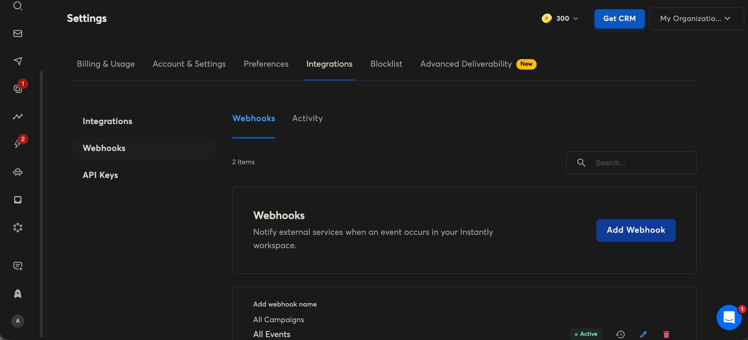This screenshot has height=340, width=748.
Task: Open the Advanced Deliverability tab
Action: coord(466,64)
